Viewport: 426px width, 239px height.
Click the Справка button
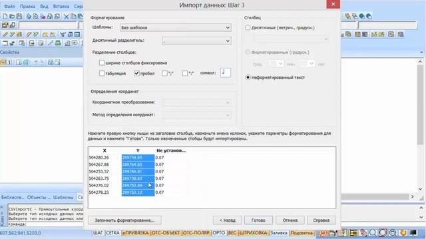(321, 220)
